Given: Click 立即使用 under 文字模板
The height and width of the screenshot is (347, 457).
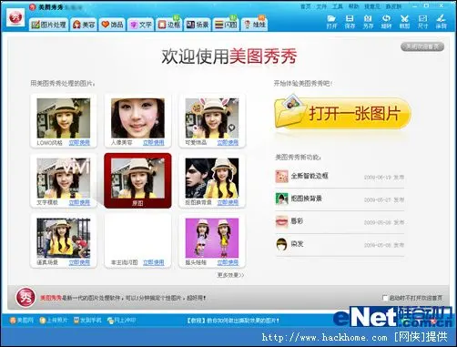Looking at the screenshot, I should point(79,202).
